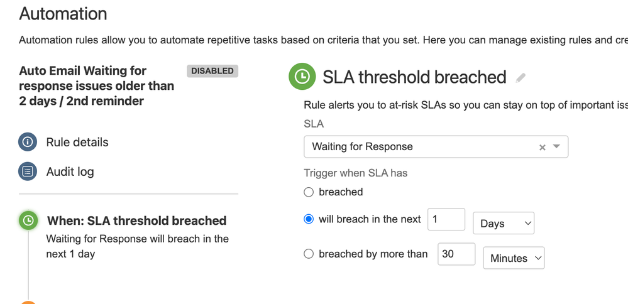Open the Audit log list icon
The image size is (628, 304).
pyautogui.click(x=28, y=171)
